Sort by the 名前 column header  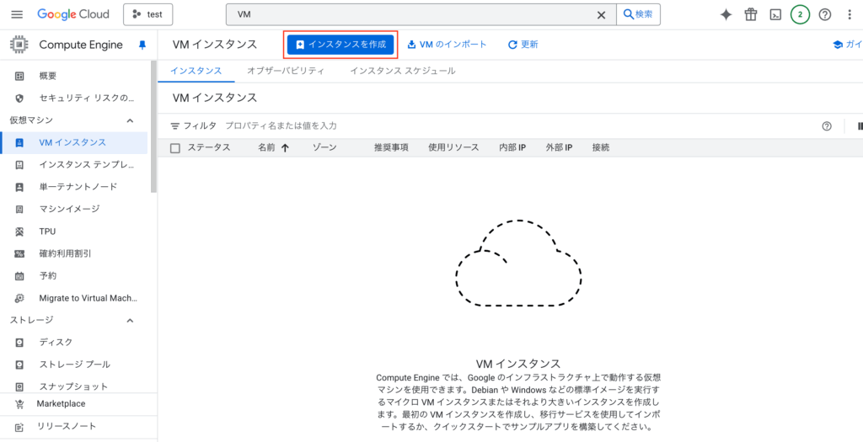(266, 148)
